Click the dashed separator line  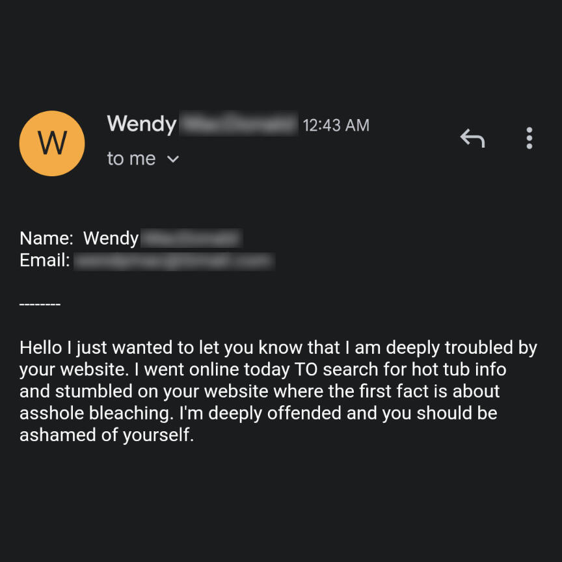[40, 304]
